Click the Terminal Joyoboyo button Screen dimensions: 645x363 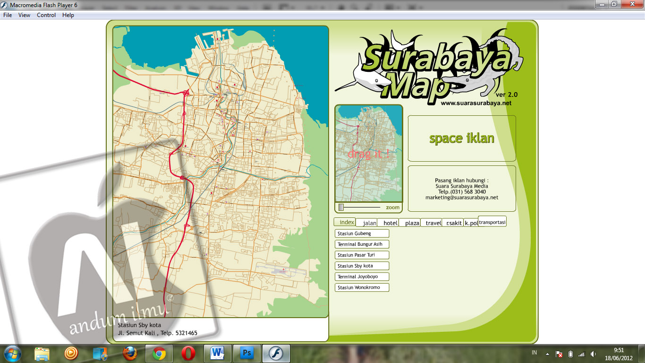coord(362,277)
